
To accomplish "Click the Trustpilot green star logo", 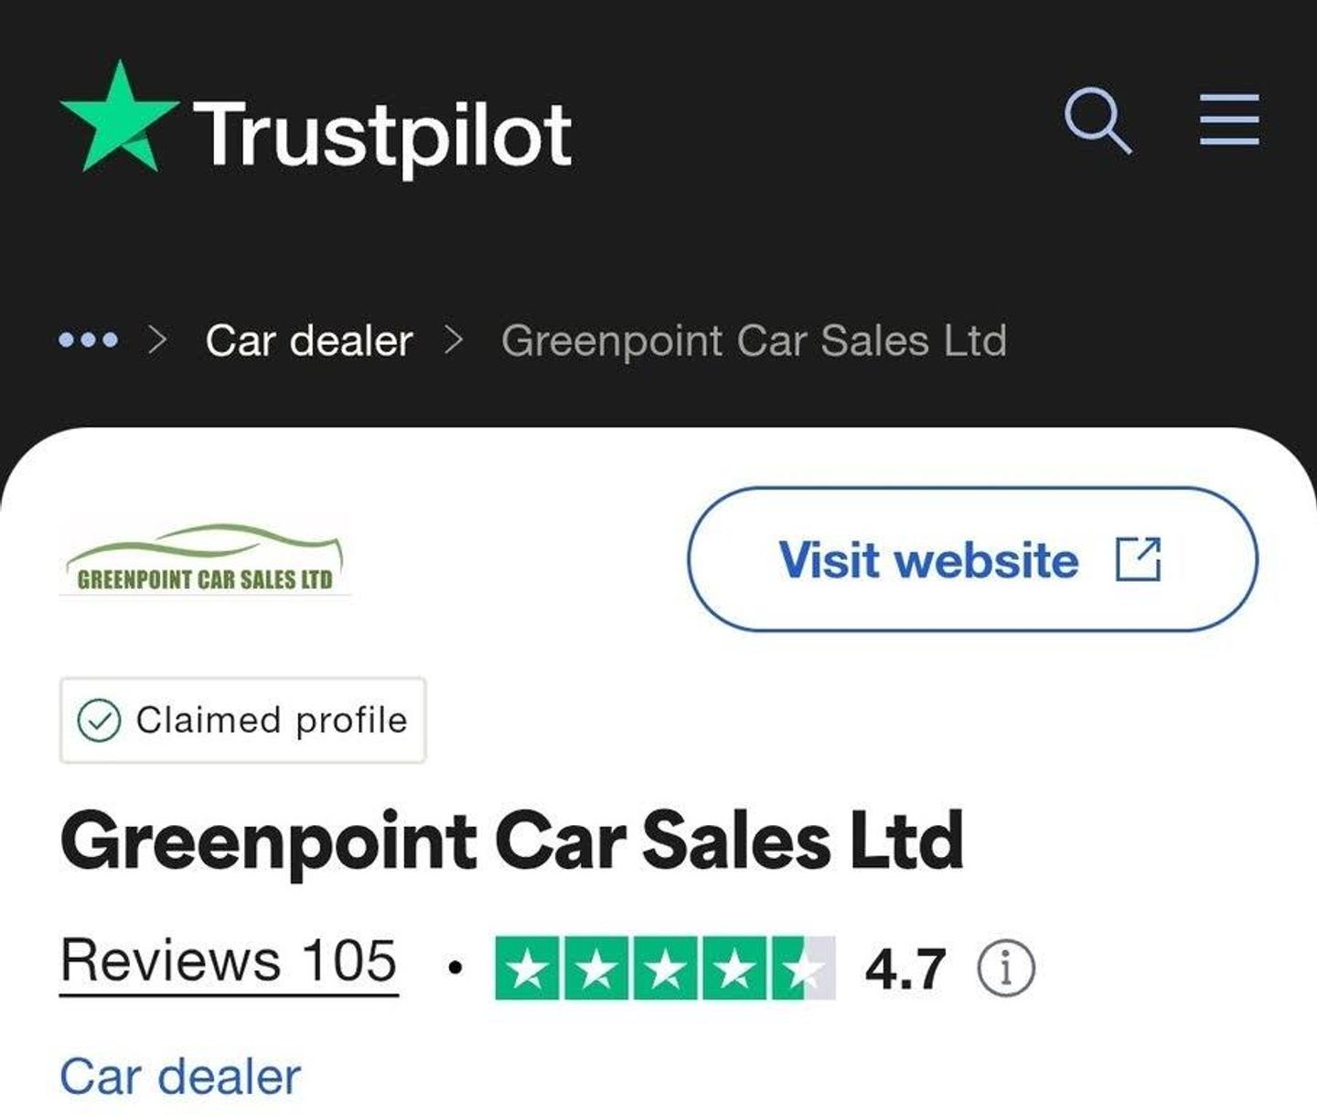I will click(119, 117).
